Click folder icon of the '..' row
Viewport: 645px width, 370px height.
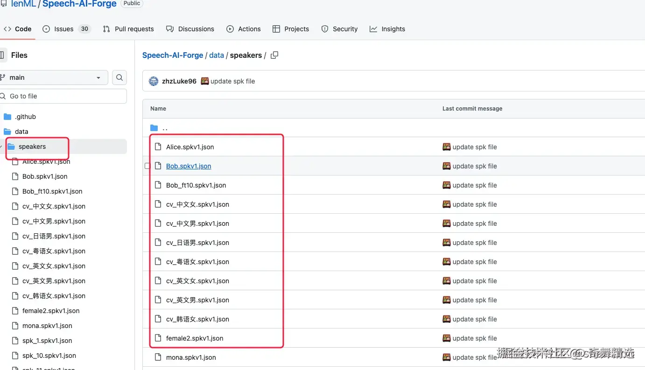point(154,128)
